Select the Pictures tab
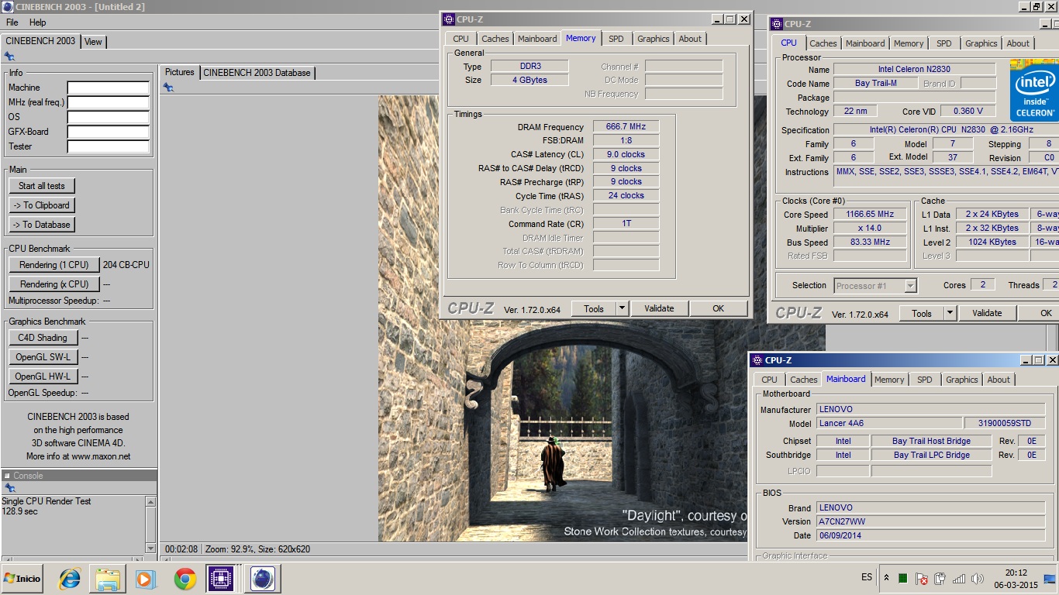The image size is (1059, 595). [180, 72]
